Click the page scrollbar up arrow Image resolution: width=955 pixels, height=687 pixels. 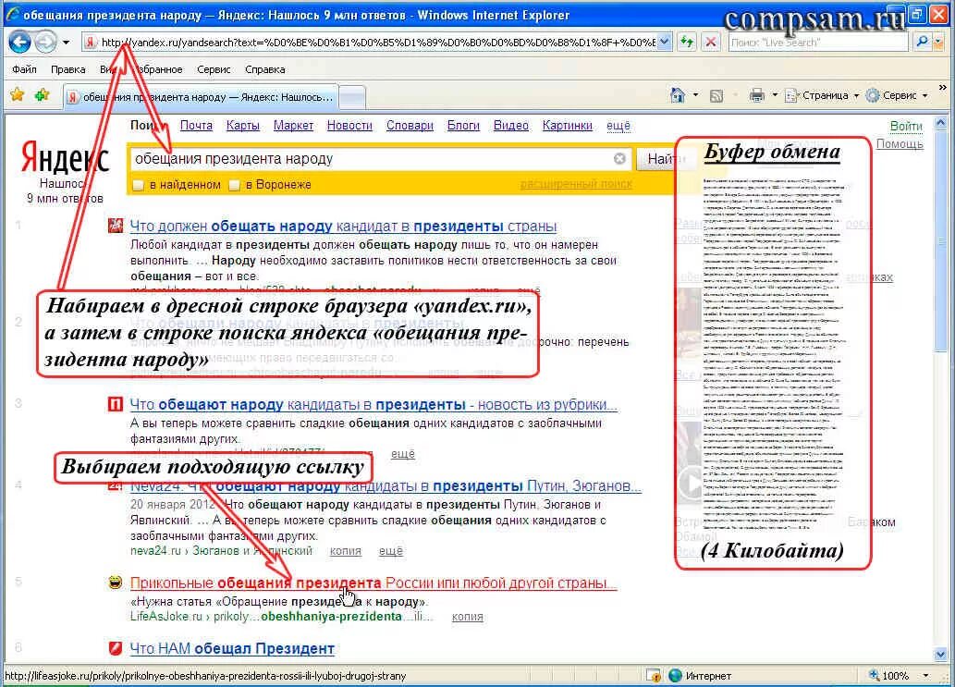click(x=941, y=124)
